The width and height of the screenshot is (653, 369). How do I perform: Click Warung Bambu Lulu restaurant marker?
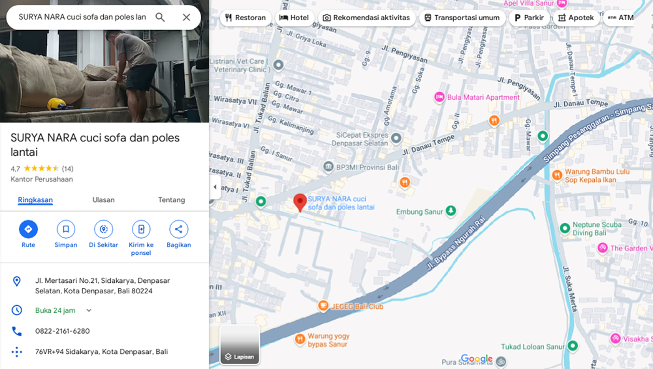point(557,175)
